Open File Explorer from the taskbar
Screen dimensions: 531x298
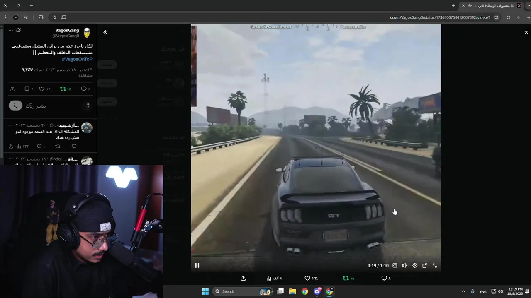[292, 291]
